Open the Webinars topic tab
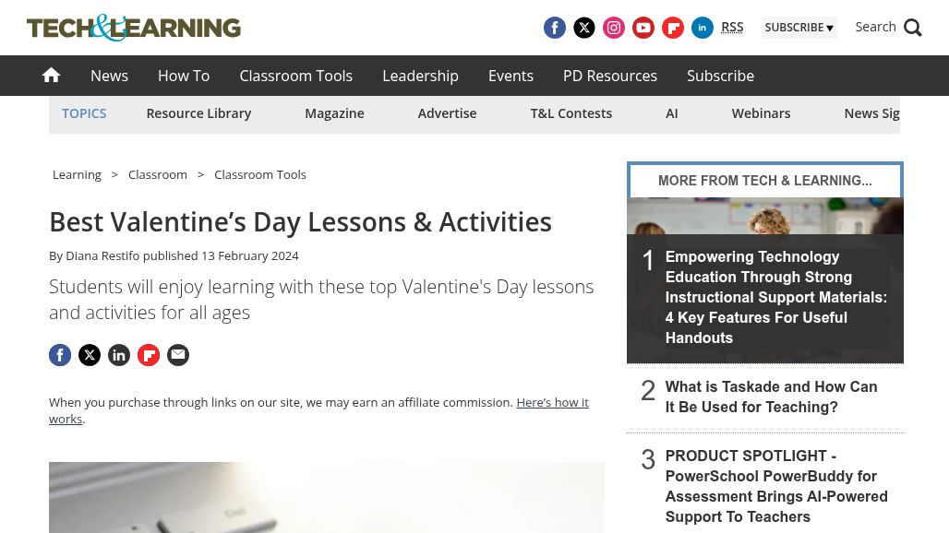The image size is (949, 533). point(761,113)
